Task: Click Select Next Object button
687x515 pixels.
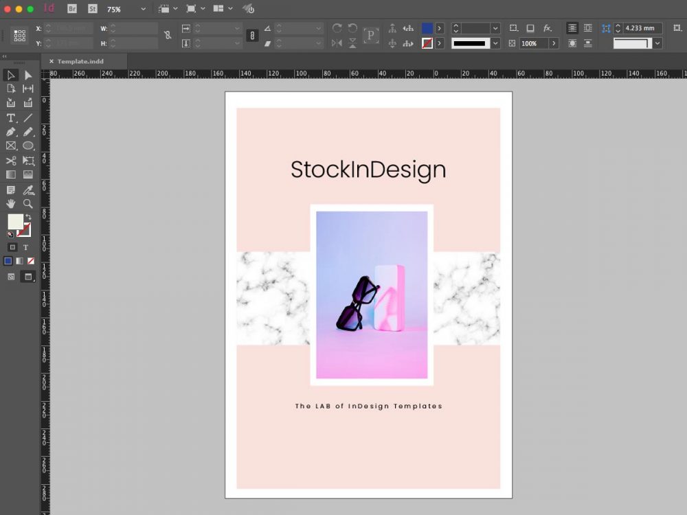Action: [408, 43]
